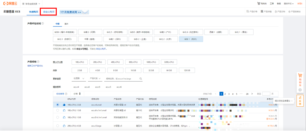The width and height of the screenshot is (306, 131).
Task: Select region 华东 2（上海）
Action: point(140,39)
